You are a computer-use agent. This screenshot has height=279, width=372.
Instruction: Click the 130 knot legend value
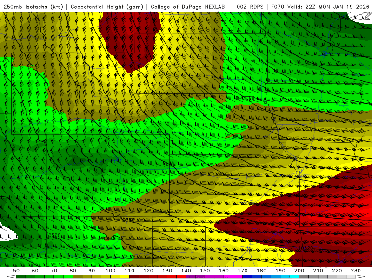click(x=167, y=271)
